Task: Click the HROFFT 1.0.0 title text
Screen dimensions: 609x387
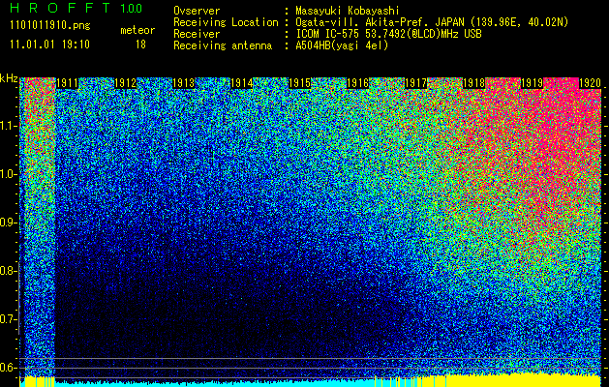Action: (76, 8)
